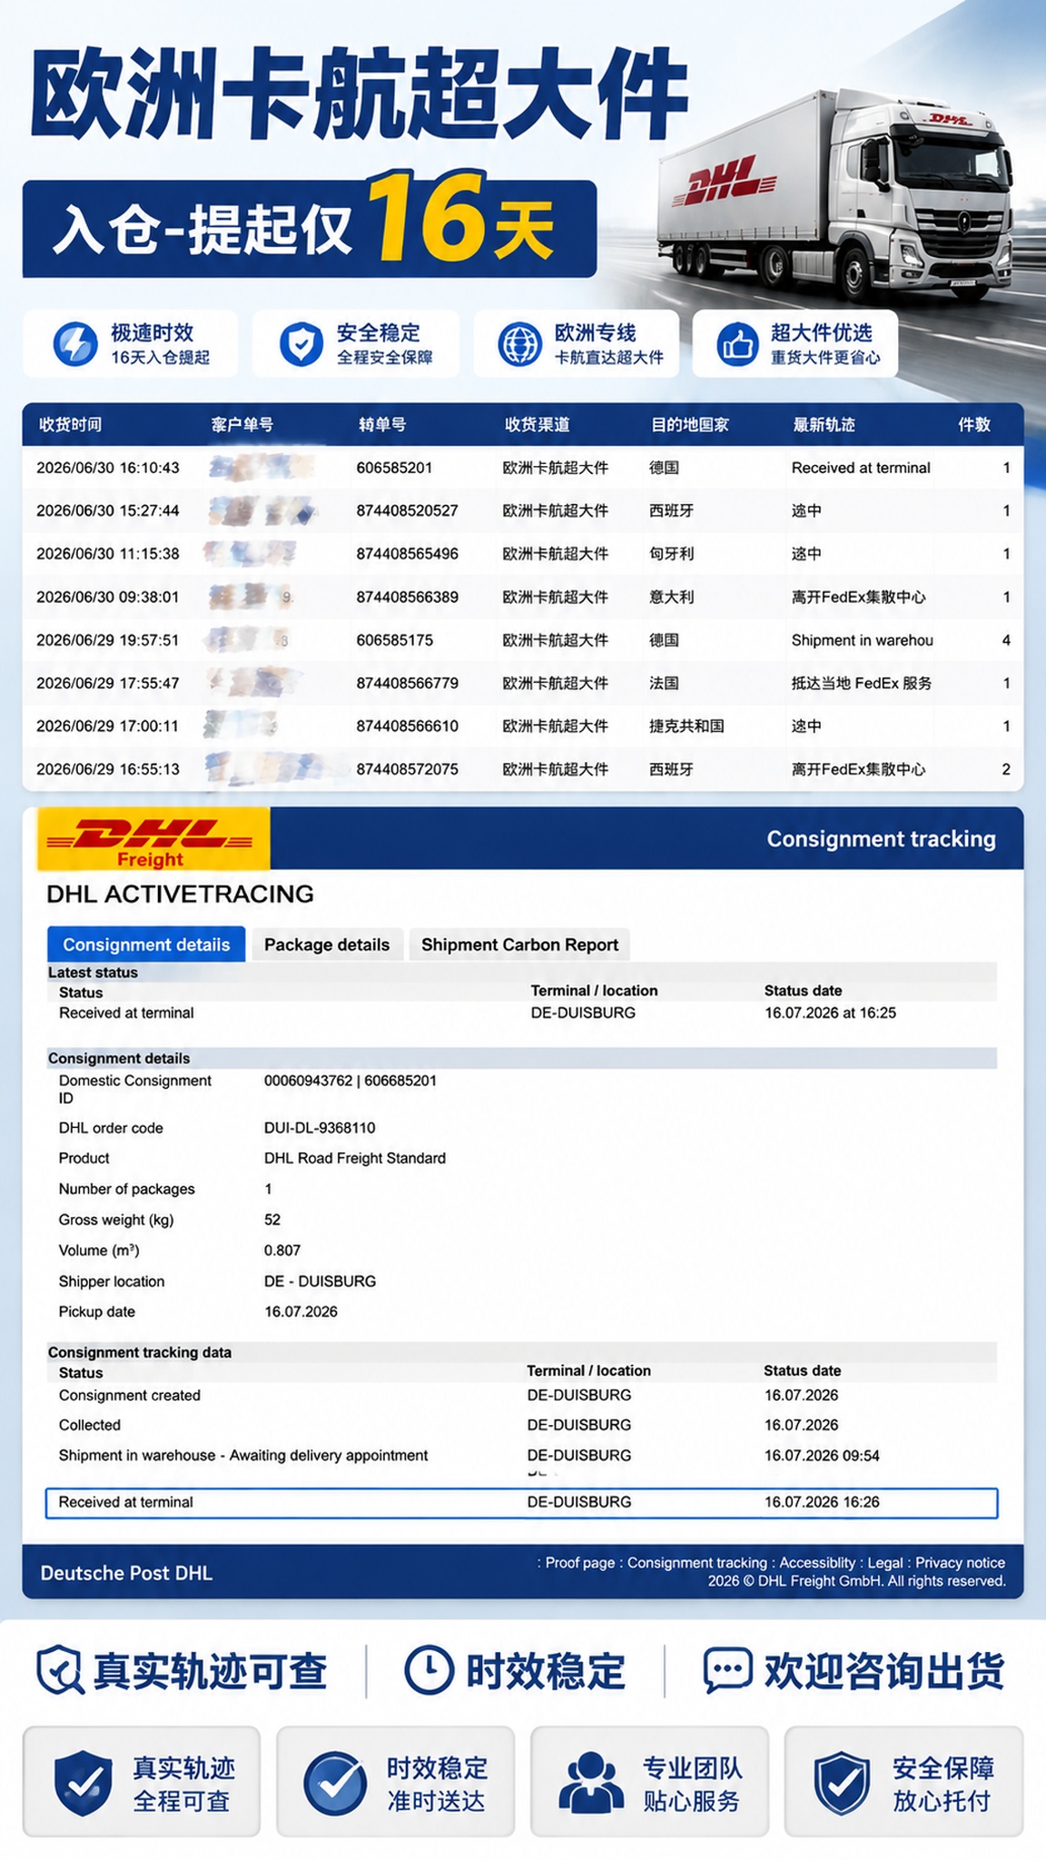Click the DHL Road Freight Standard value

(x=355, y=1158)
